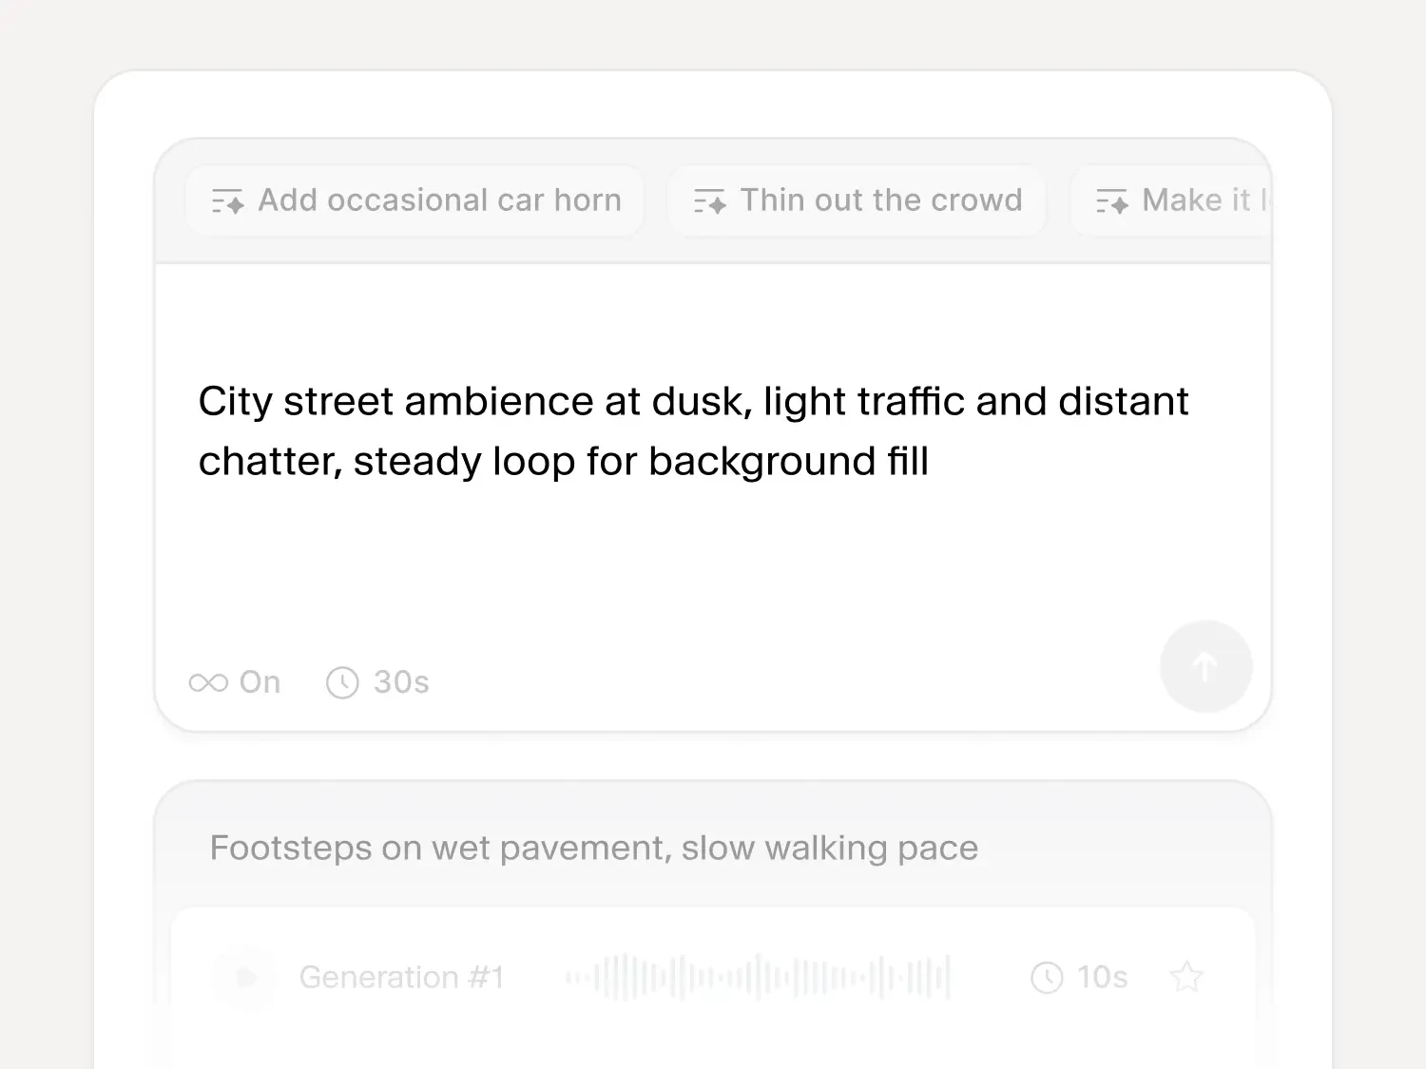Select the Generation #1 label
Viewport: 1426px width, 1069px height.
401,977
